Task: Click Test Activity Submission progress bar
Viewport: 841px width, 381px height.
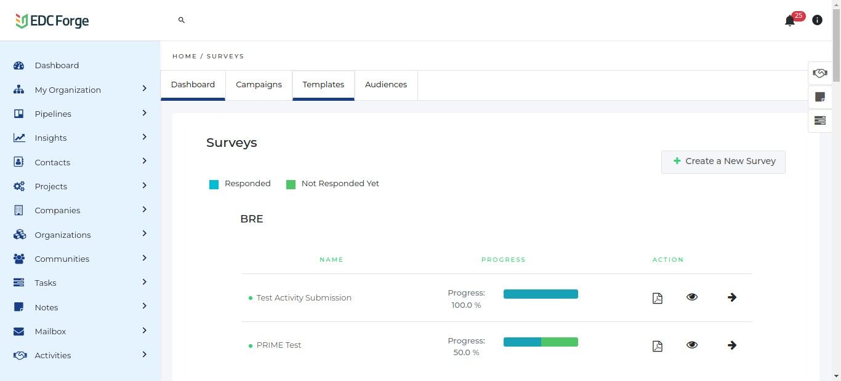Action: (541, 294)
